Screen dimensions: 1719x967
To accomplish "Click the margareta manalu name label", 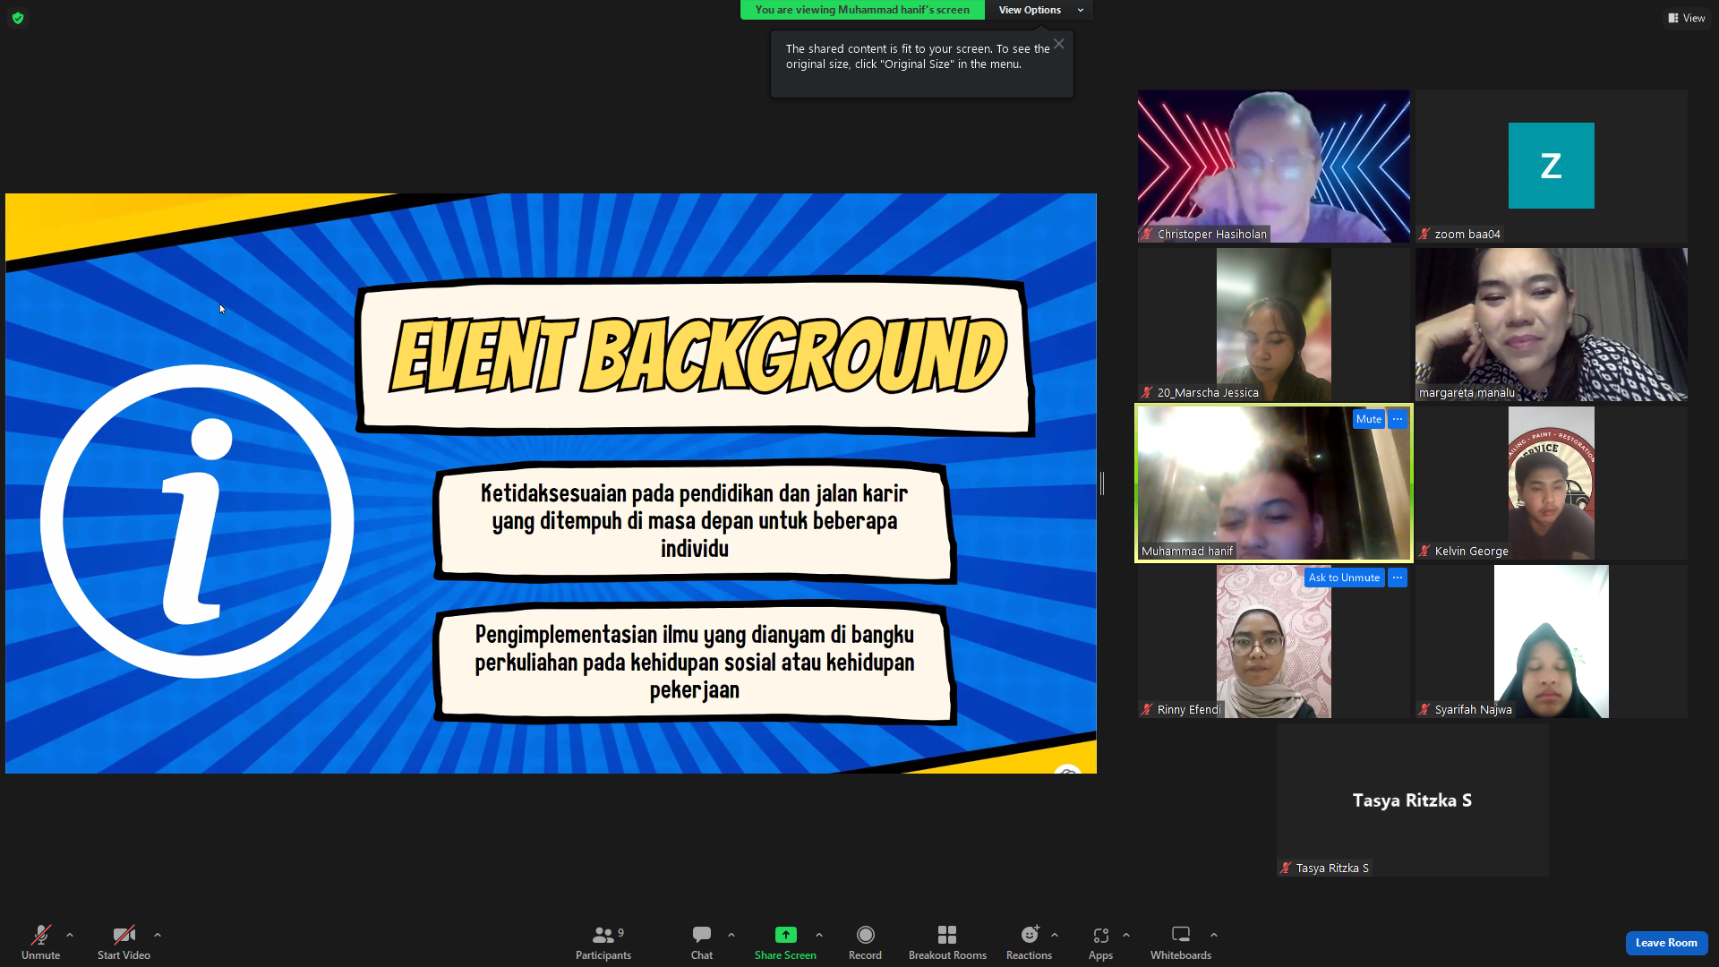I will [1467, 393].
